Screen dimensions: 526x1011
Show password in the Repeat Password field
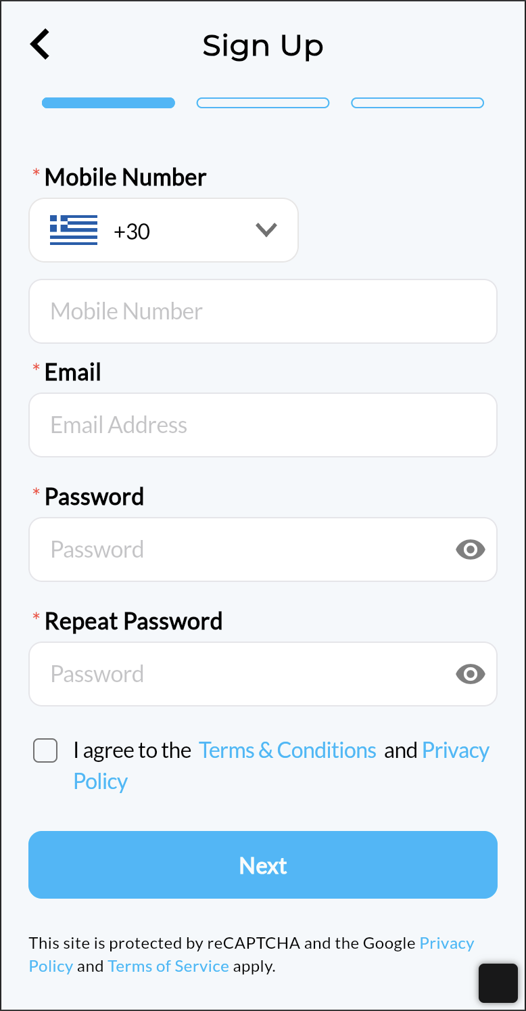(471, 674)
